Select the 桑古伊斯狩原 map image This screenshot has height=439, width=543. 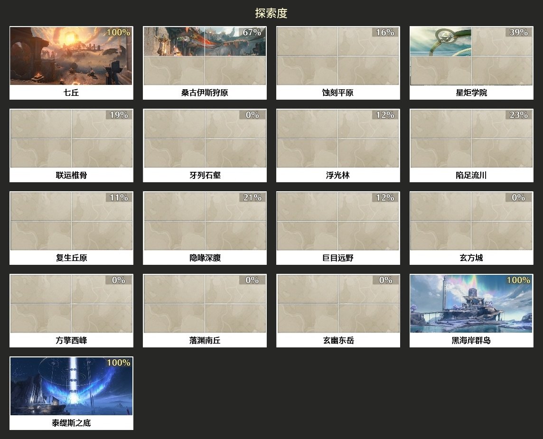coord(205,56)
